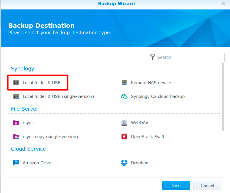Select the rsync server icon
This screenshot has height=193, width=230.
(x=16, y=123)
